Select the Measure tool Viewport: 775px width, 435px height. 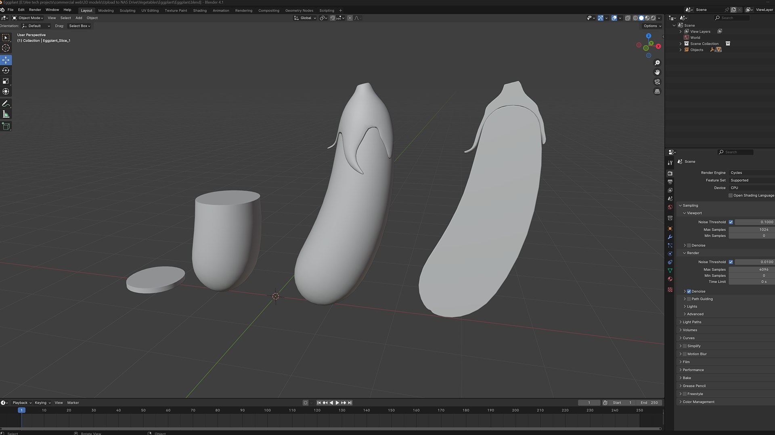point(6,114)
